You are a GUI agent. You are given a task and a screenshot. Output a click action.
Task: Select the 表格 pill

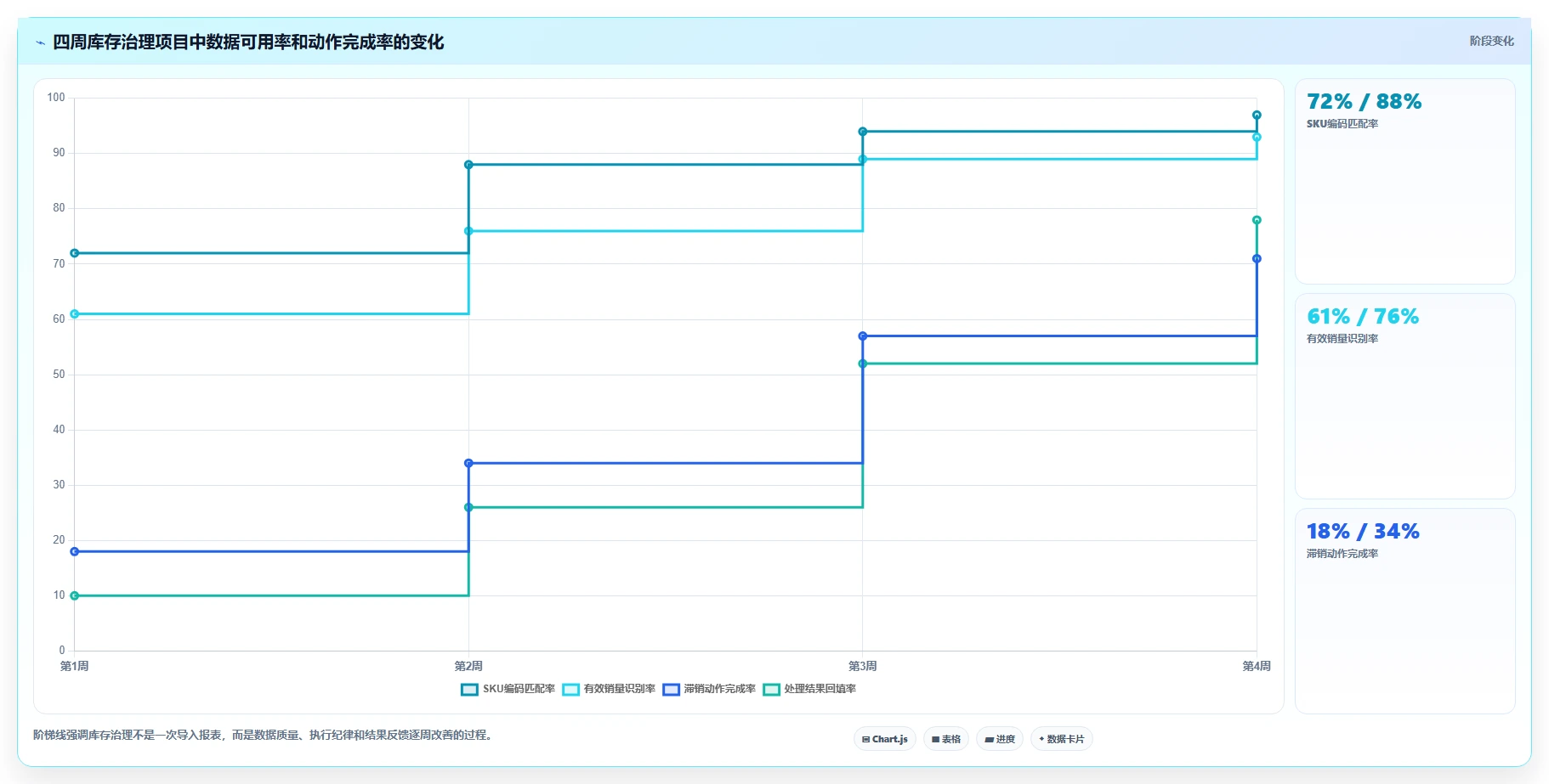coord(945,739)
